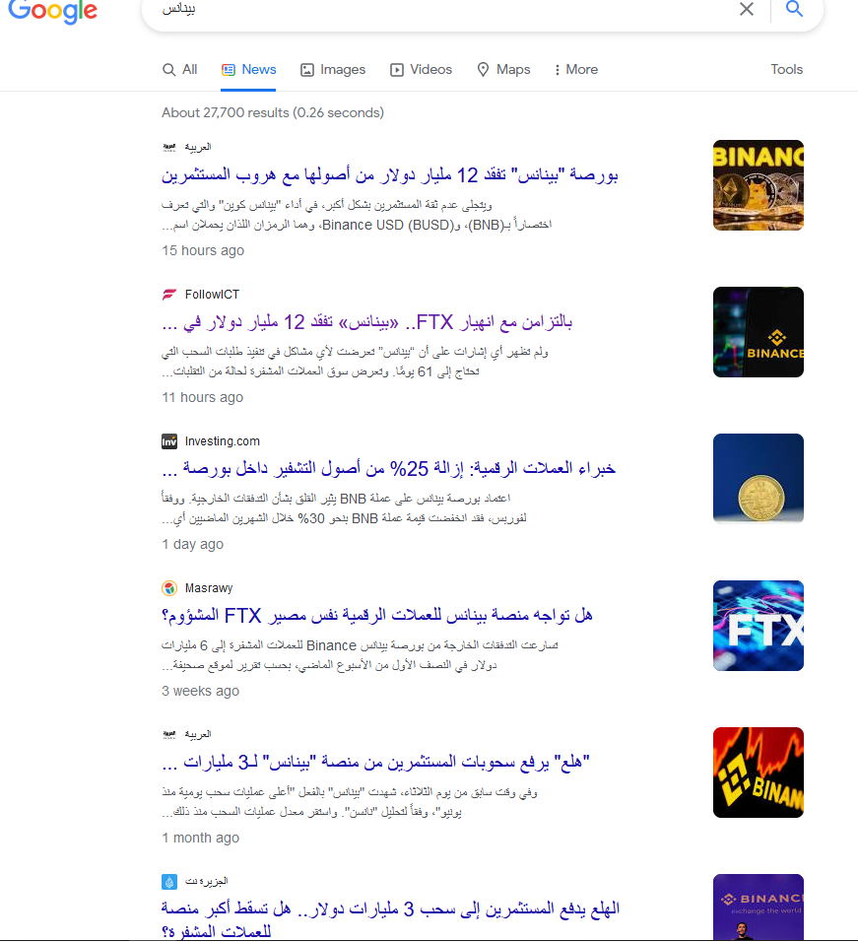This screenshot has height=942, width=858.
Task: Open the red Binance chart thumbnail
Action: pyautogui.click(x=759, y=773)
